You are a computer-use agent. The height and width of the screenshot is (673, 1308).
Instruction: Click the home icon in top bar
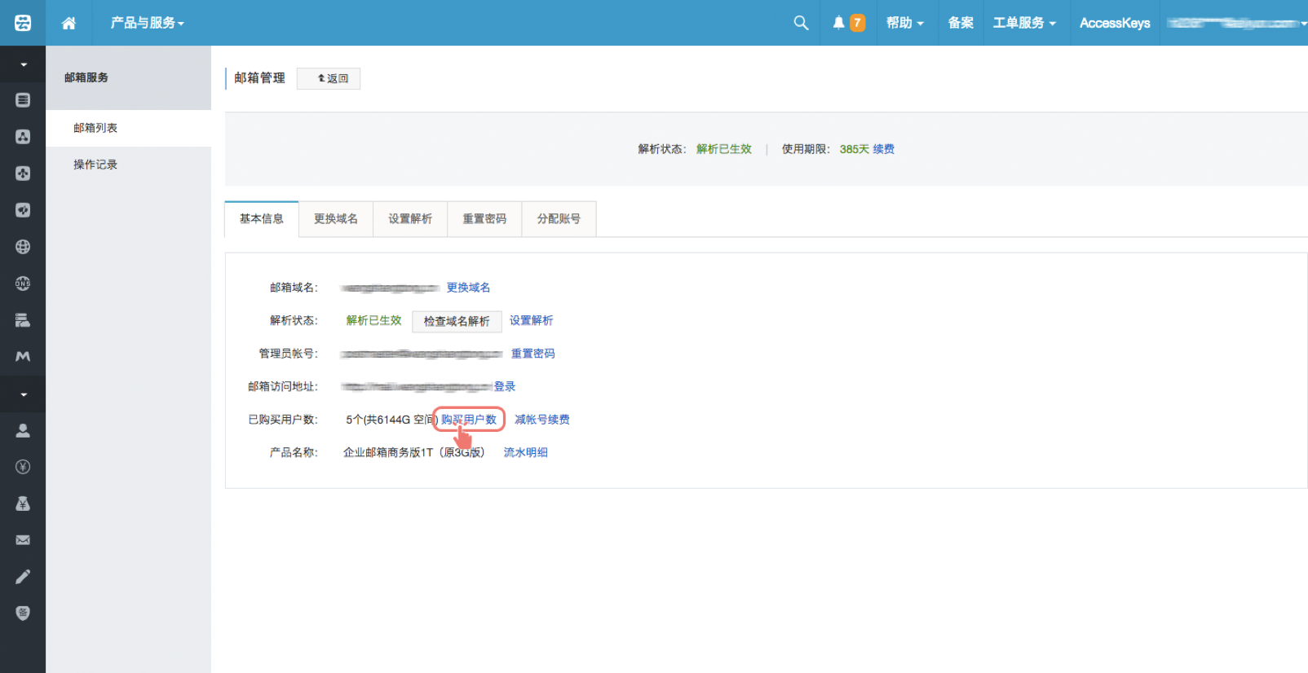pos(68,23)
